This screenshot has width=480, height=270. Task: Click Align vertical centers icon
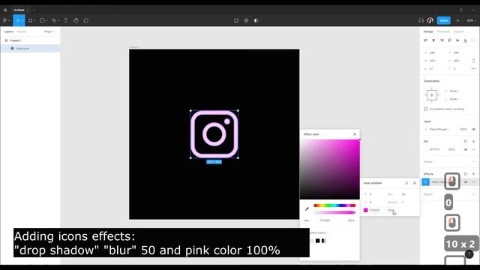457,40
